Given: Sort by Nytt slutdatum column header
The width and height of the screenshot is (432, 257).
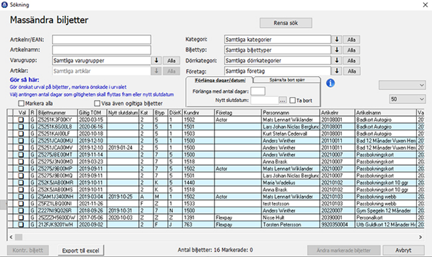Looking at the screenshot, I should coord(123,113).
